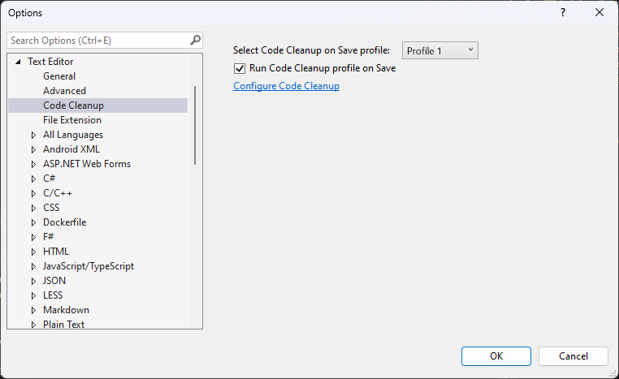Open the help question mark button
The image size is (619, 379).
563,13
